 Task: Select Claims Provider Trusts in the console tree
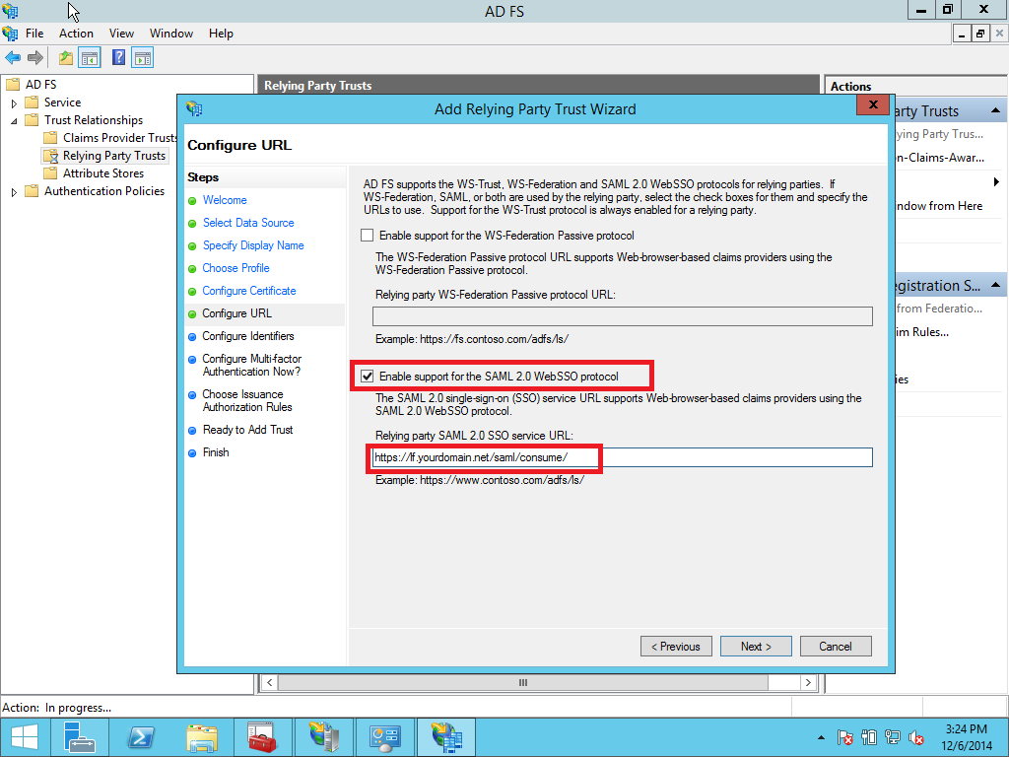pos(109,137)
